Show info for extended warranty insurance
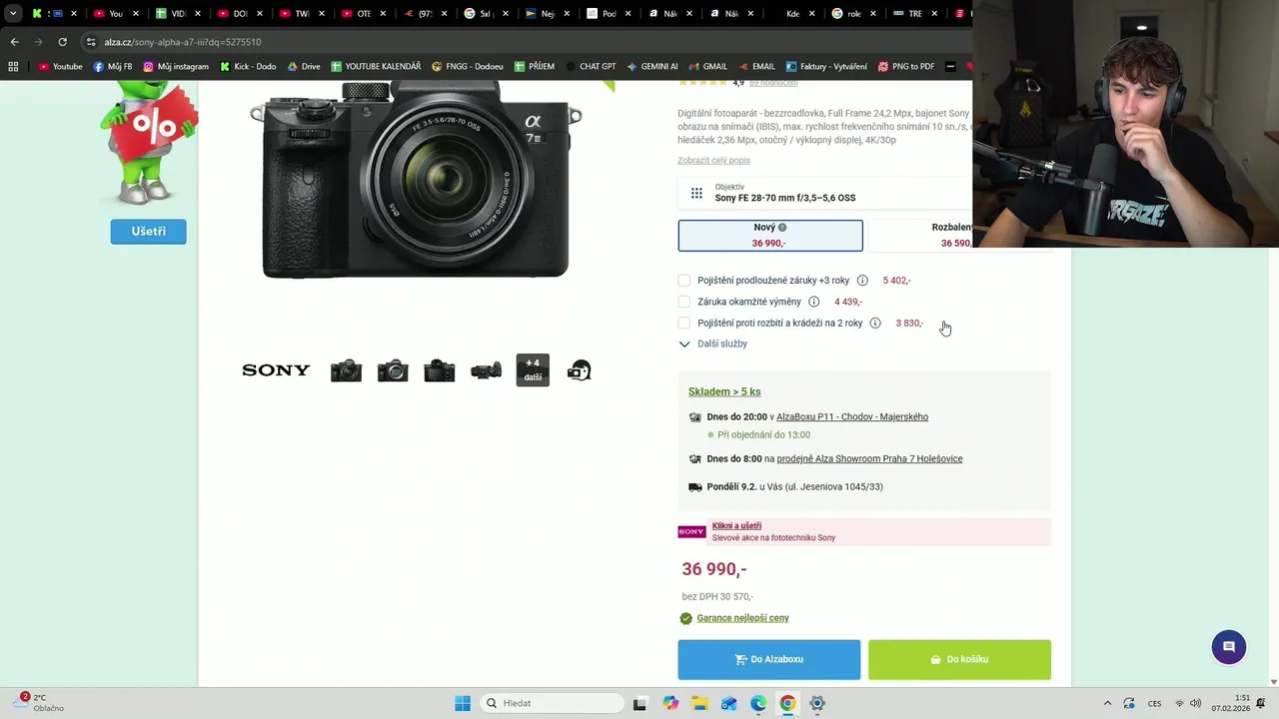Screen dimensions: 1279x719 [x=862, y=281]
